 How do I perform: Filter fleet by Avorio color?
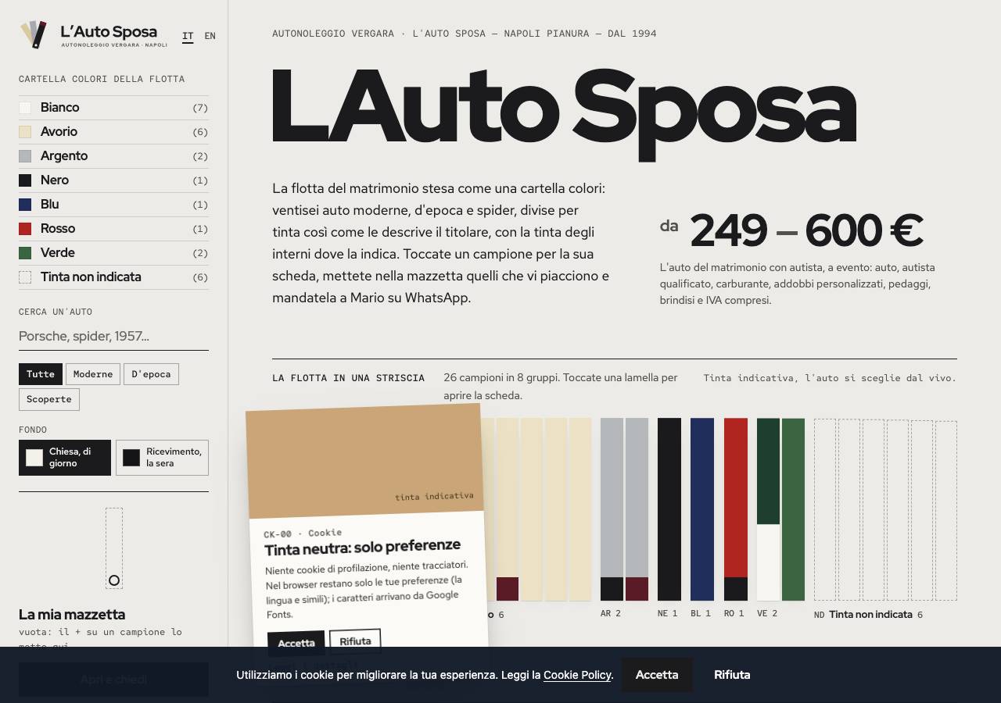point(113,132)
